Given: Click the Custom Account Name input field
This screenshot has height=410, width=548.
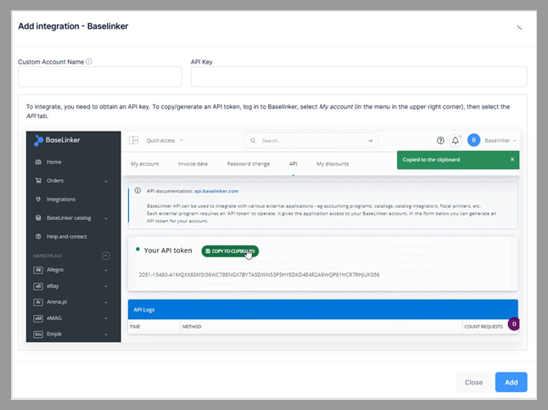Looking at the screenshot, I should point(100,76).
